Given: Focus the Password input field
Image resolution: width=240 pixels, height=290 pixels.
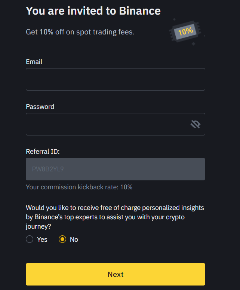Looking at the screenshot, I should 116,124.
